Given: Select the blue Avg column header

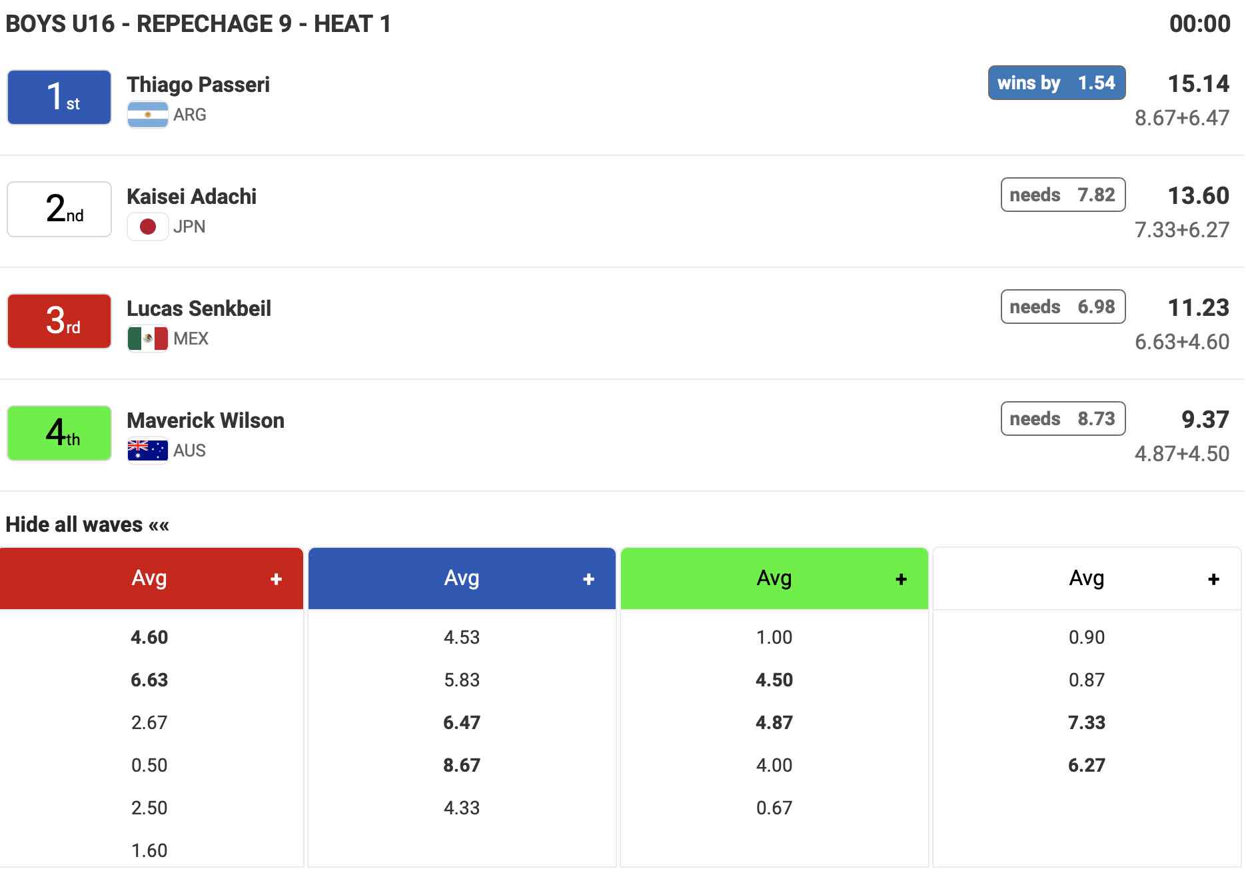Looking at the screenshot, I should 461,578.
